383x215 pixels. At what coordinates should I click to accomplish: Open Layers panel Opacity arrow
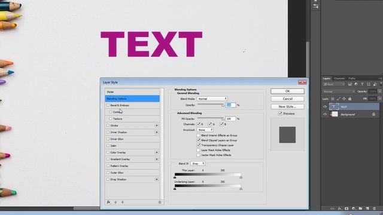(380, 91)
